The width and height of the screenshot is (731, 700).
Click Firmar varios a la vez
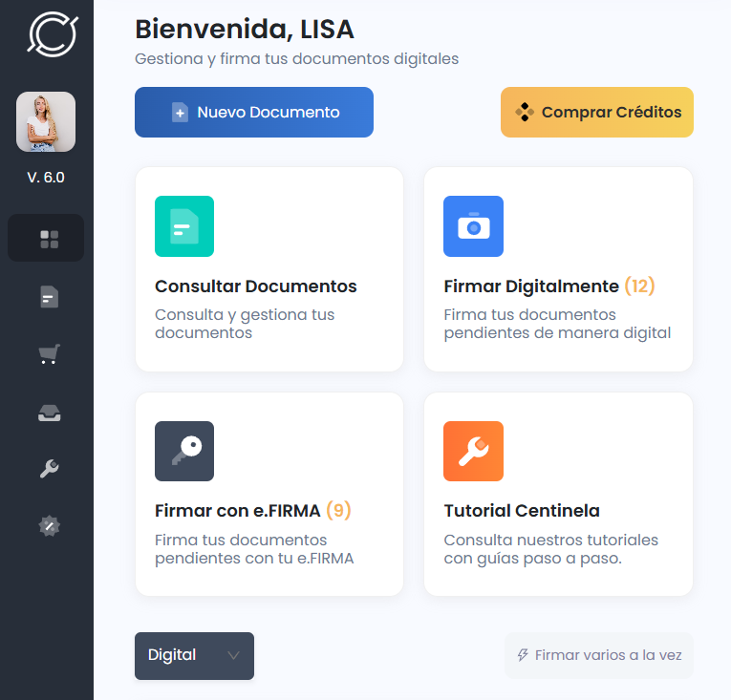[599, 656]
